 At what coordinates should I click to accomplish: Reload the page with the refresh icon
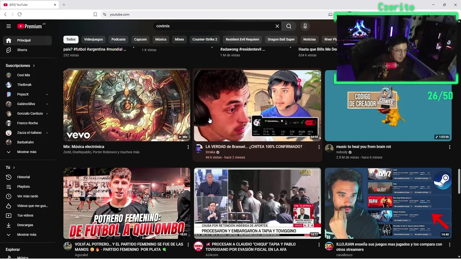click(x=19, y=14)
